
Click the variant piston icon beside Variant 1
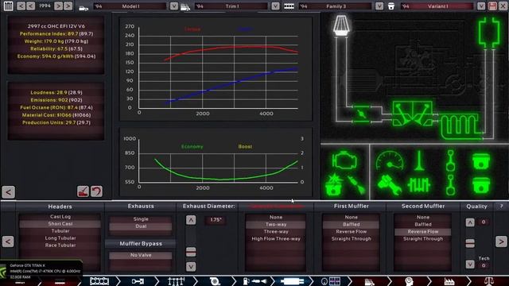391,6
